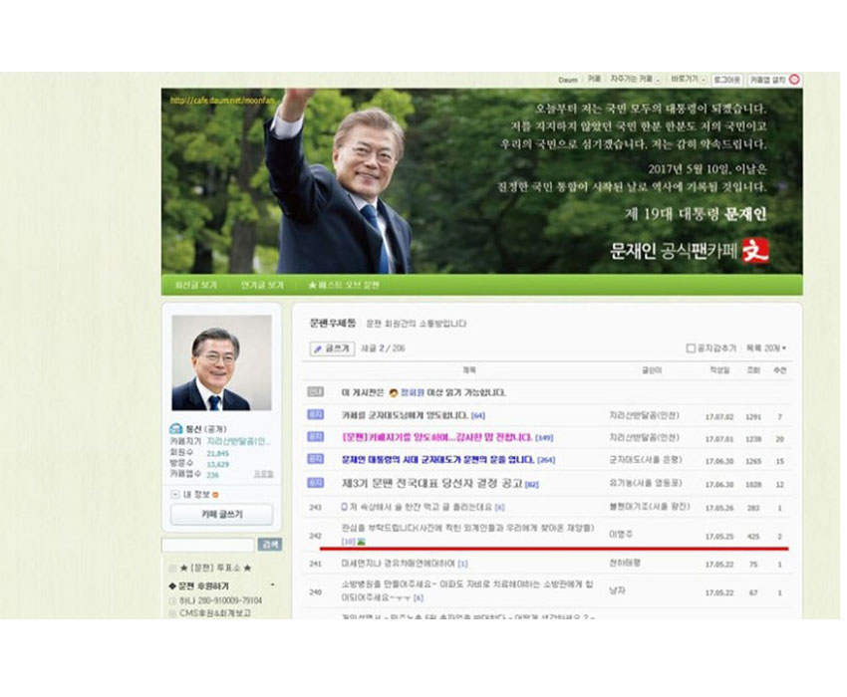
Task: Expand the 내 정보 section
Action: click(175, 494)
